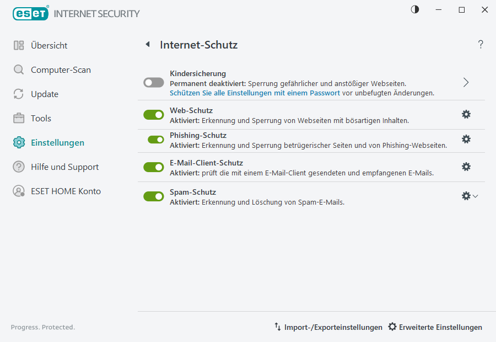Screen dimensions: 496x342
Task: Open the Computer-Scan section
Action: tap(61, 70)
